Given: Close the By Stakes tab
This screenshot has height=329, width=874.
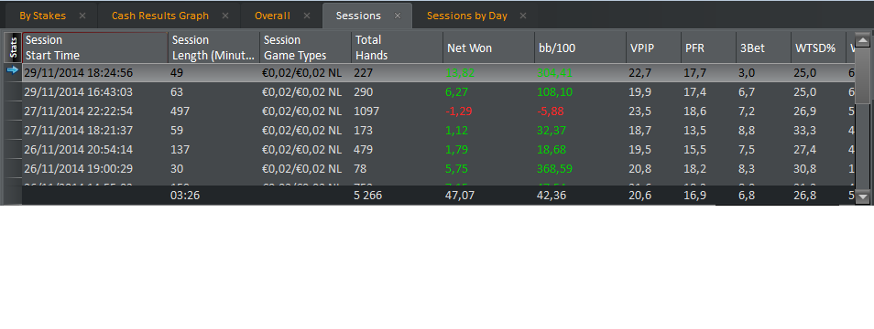Looking at the screenshot, I should pos(82,16).
